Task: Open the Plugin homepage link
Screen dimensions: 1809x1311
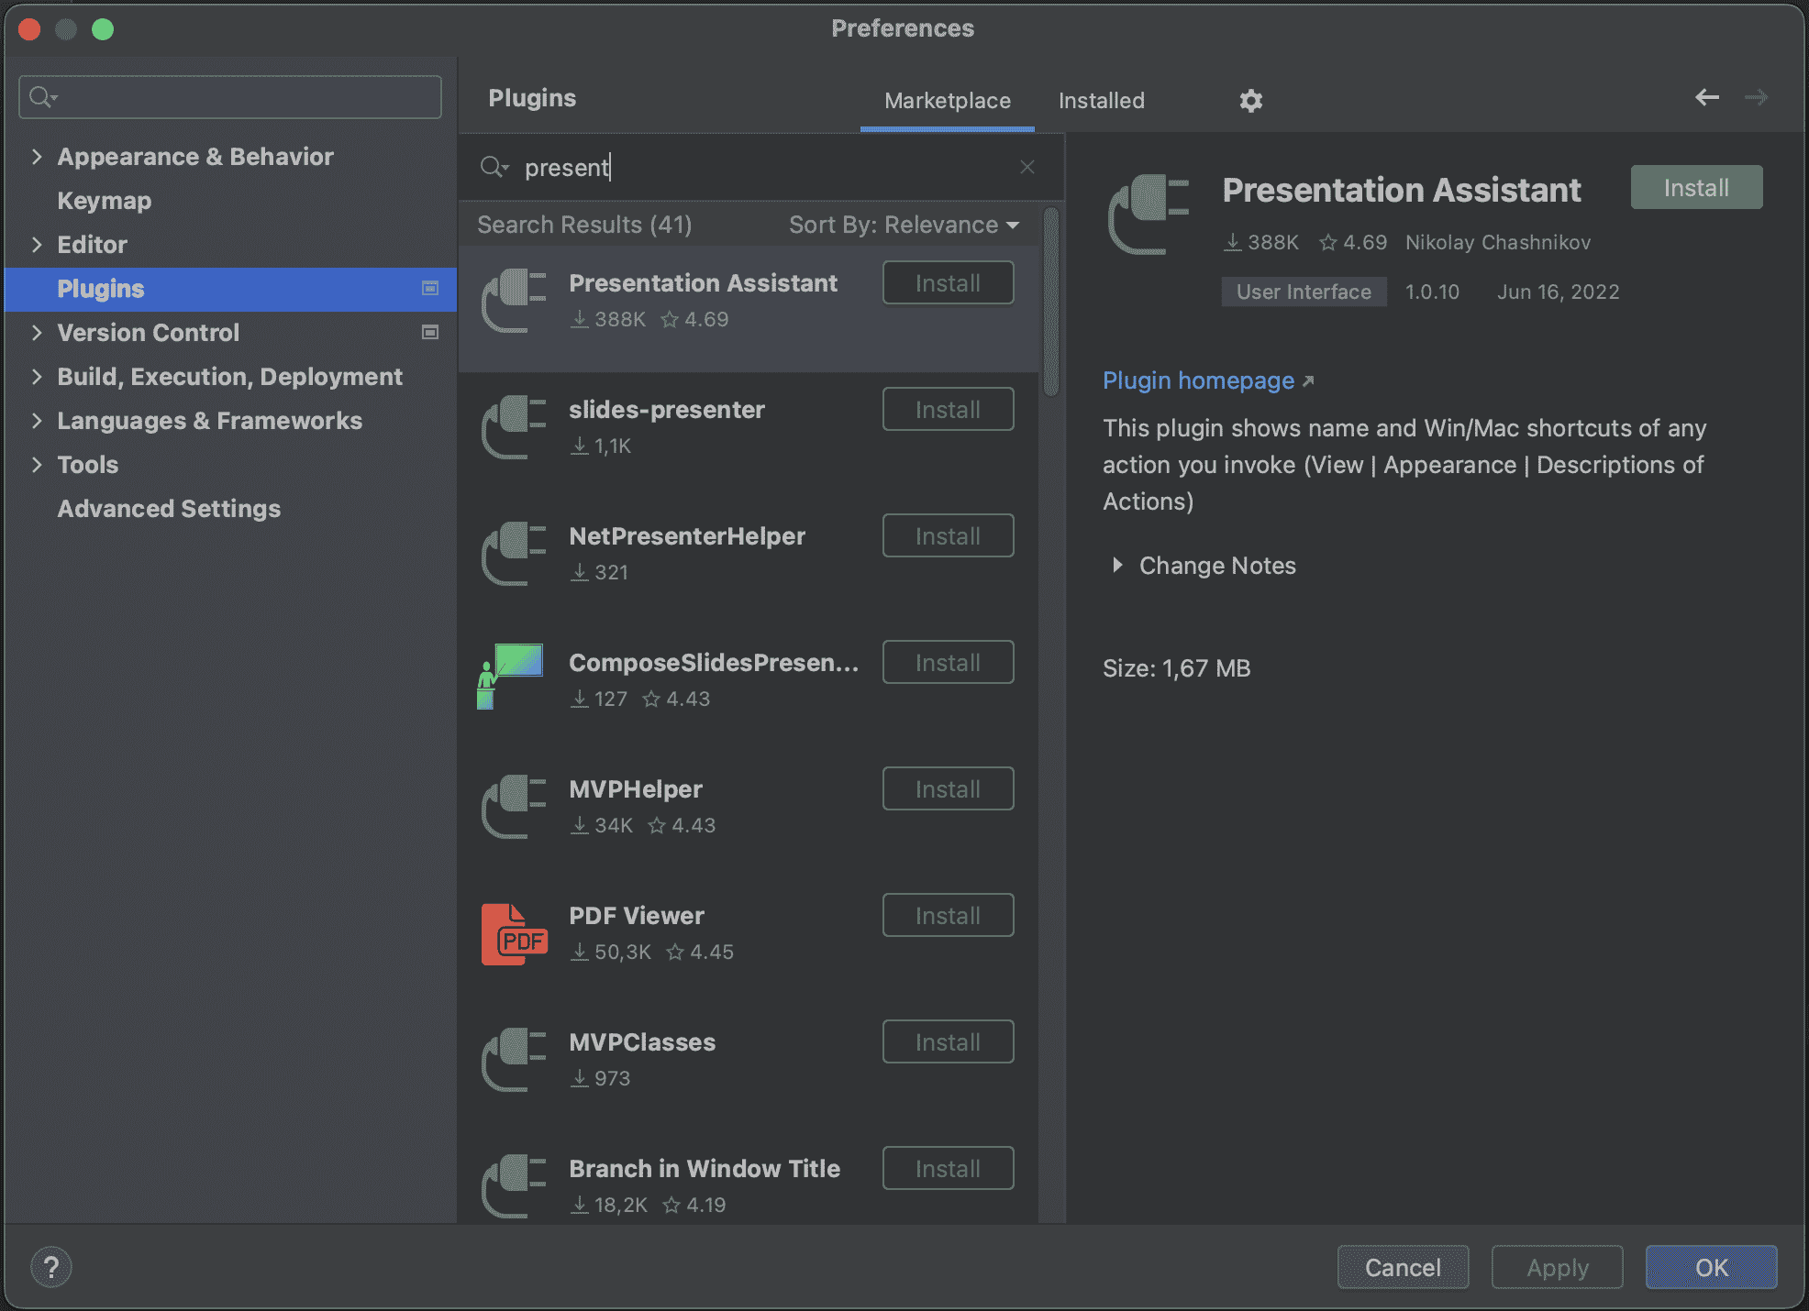Action: (1198, 380)
